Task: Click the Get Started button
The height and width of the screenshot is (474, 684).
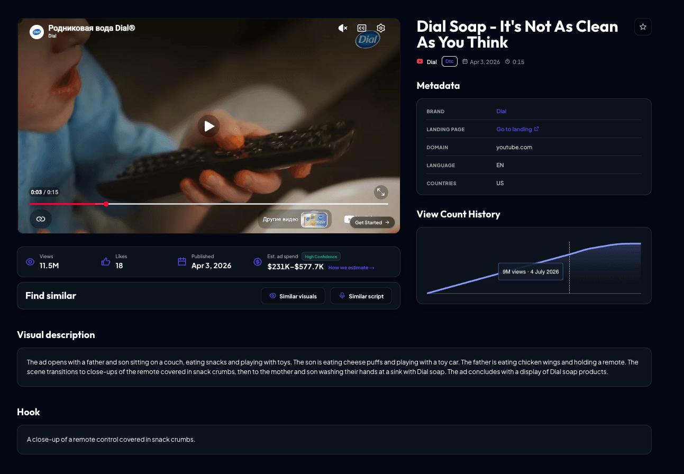Action: [372, 222]
